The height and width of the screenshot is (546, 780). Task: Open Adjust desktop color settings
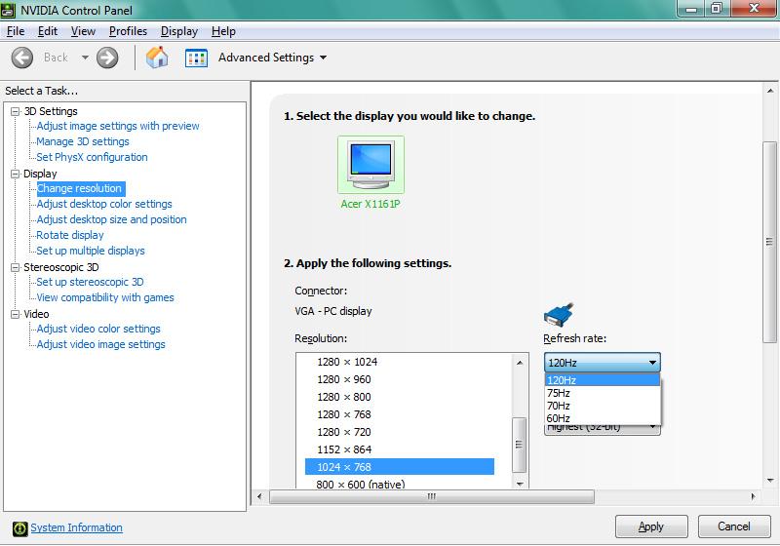coord(104,204)
